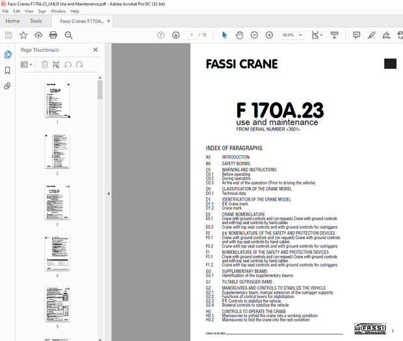Rotate page counterclockwise
This screenshot has width=403, height=341.
[68, 64]
